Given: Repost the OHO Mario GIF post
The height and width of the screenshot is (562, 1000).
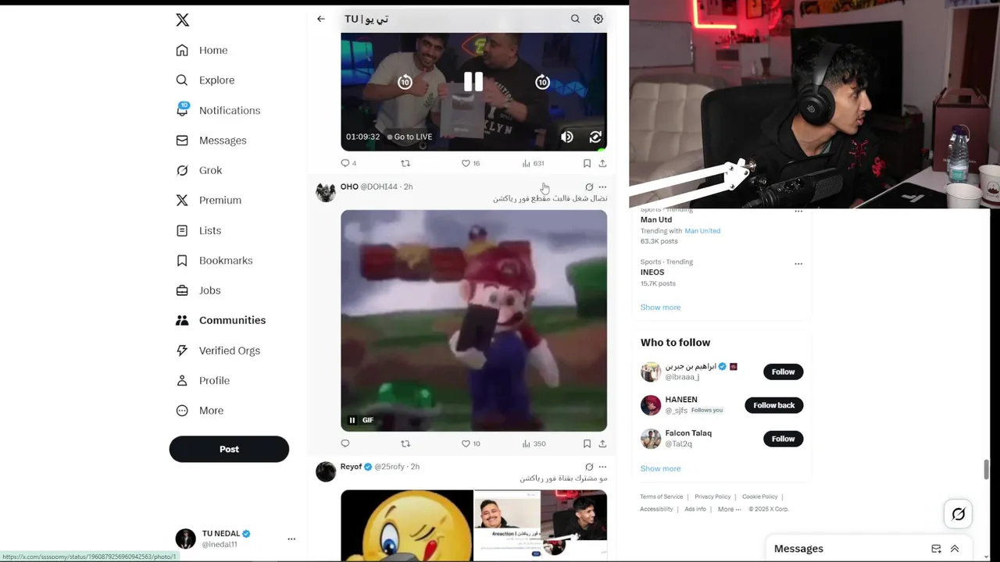Looking at the screenshot, I should (405, 443).
